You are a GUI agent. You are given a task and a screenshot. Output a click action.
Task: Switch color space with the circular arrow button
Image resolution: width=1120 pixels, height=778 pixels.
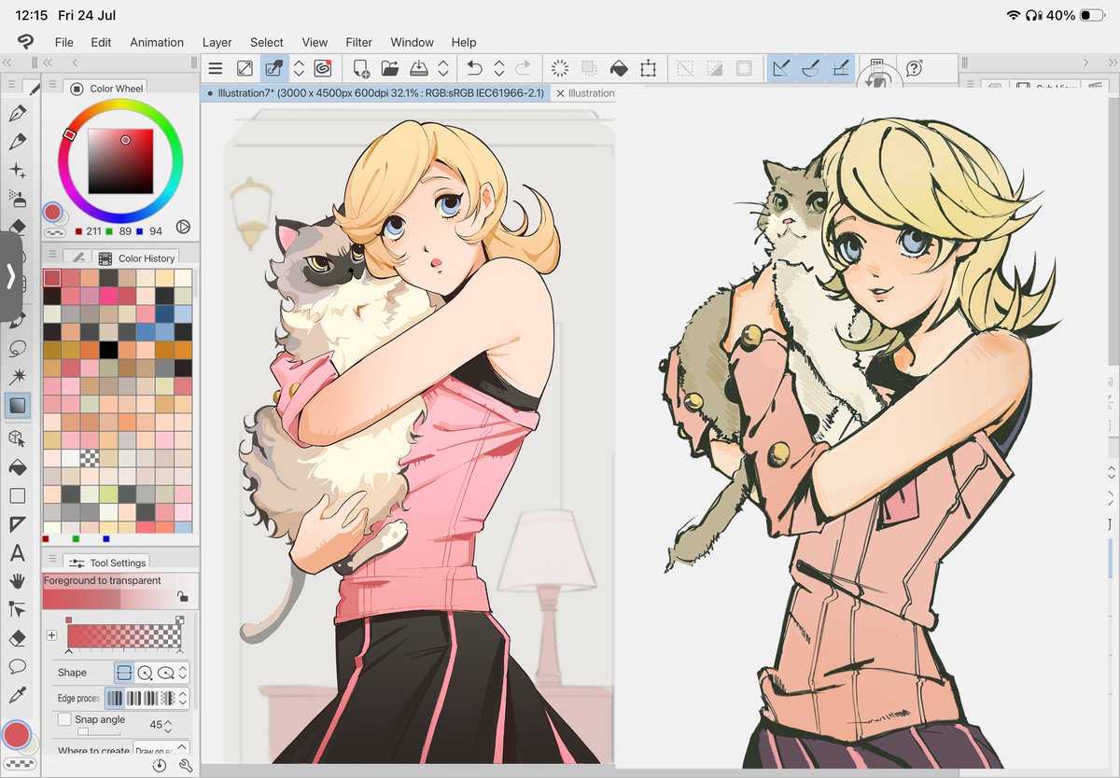[182, 226]
